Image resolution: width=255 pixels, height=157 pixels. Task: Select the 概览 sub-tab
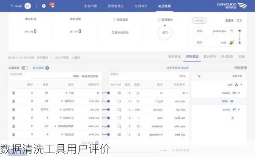(241, 57)
